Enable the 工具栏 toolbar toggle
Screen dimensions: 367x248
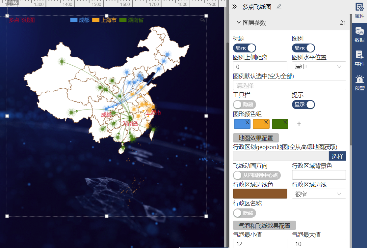click(245, 105)
